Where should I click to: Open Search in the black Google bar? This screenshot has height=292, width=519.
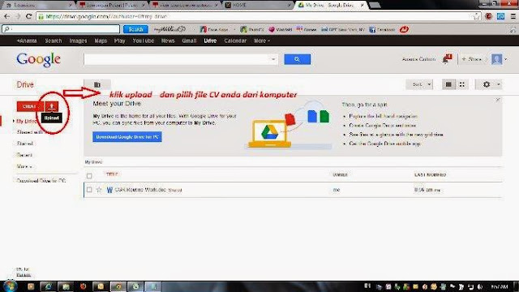point(54,41)
